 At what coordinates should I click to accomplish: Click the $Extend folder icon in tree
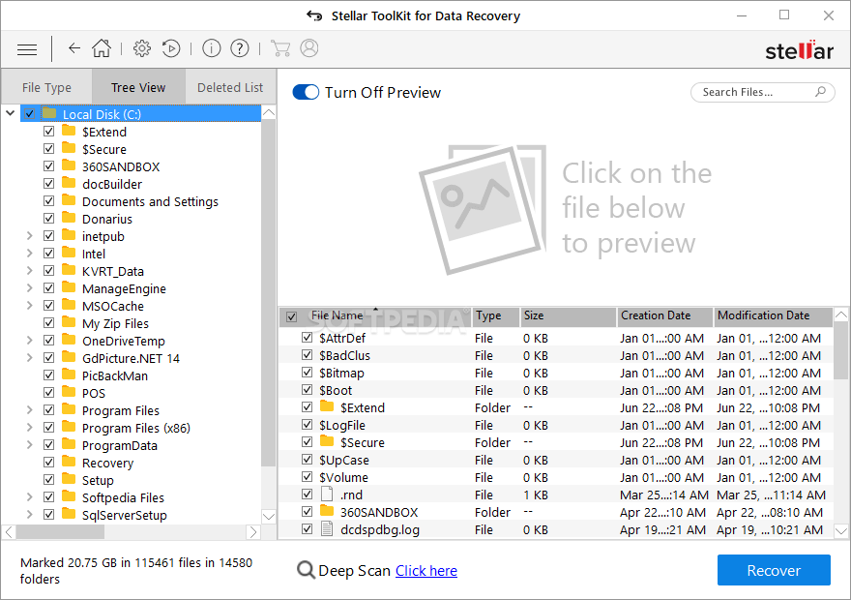[x=69, y=131]
